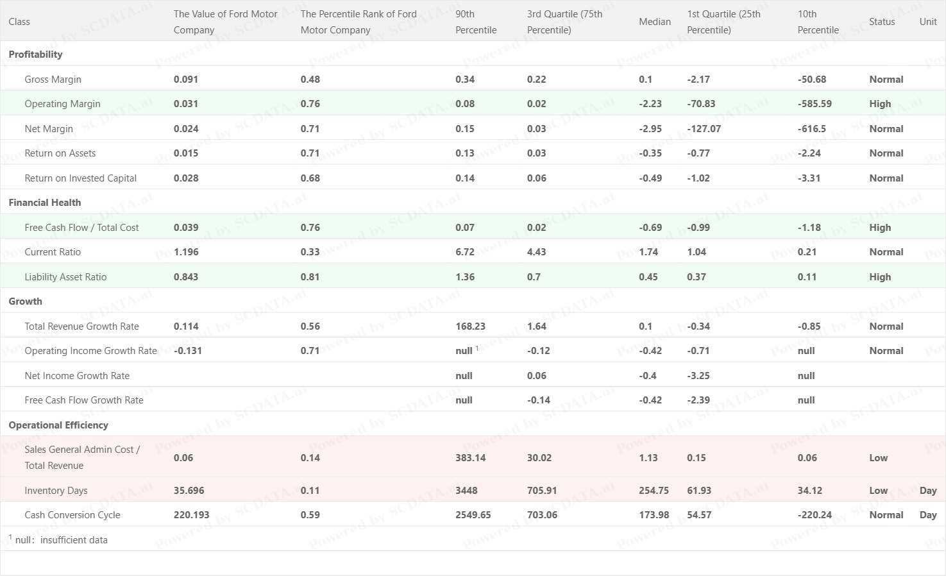946x576 pixels.
Task: Click Operating Margin High status
Action: point(880,104)
